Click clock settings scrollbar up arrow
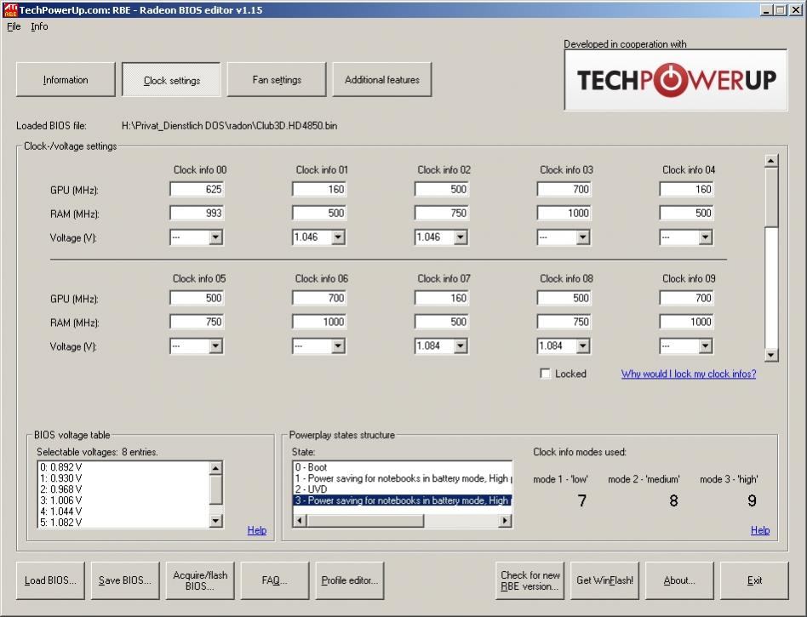The image size is (807, 617). click(771, 161)
